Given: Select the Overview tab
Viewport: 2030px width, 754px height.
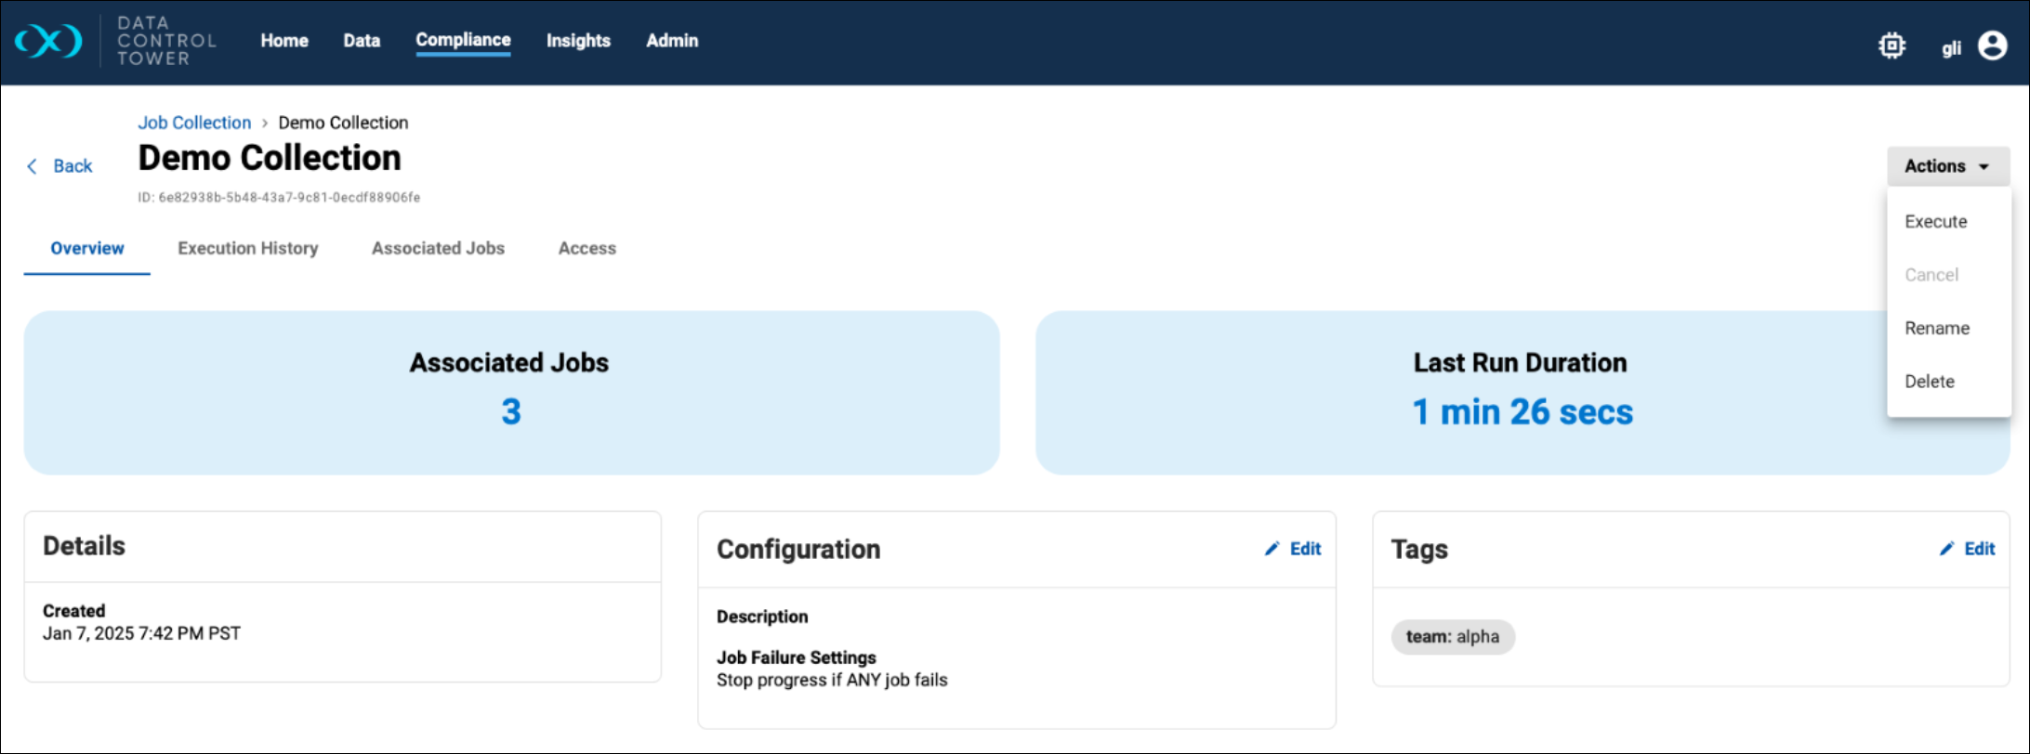Looking at the screenshot, I should tap(87, 249).
